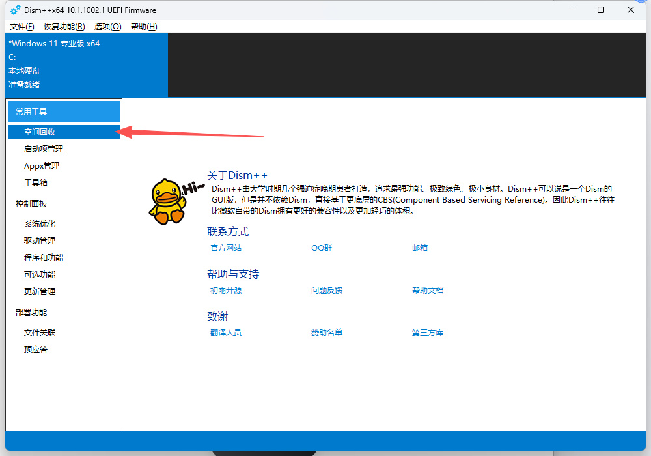Open the 问题反馈 link
The width and height of the screenshot is (651, 456).
pyautogui.click(x=327, y=291)
